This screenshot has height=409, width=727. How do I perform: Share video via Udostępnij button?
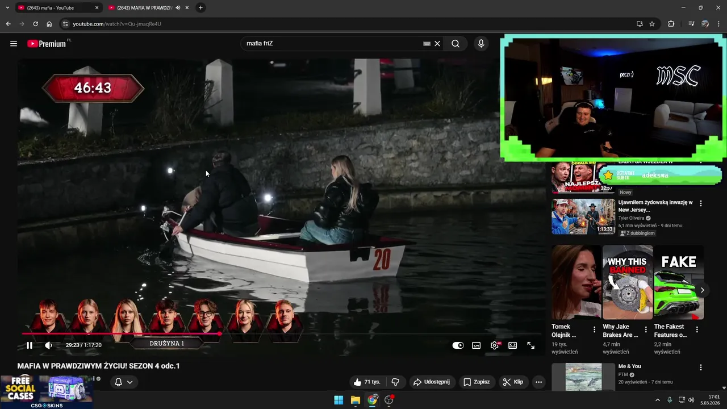point(432,382)
